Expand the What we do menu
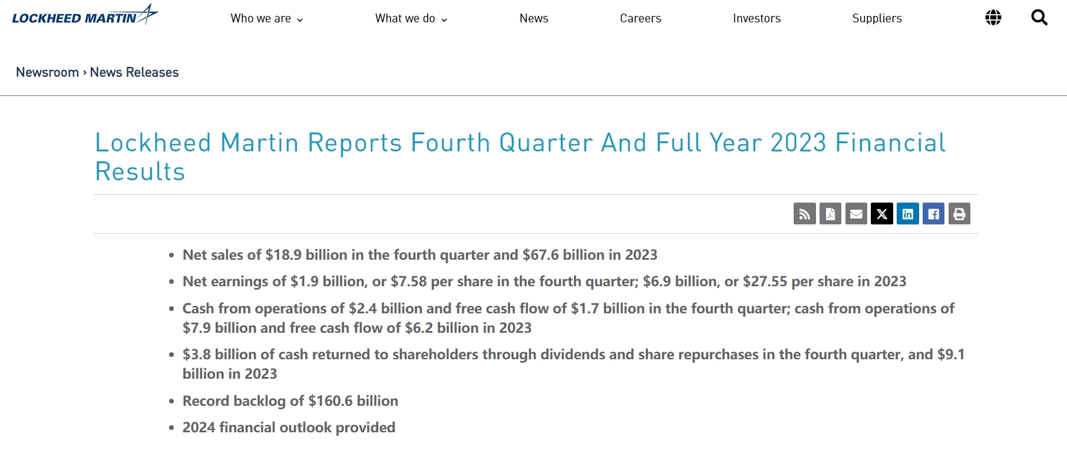The width and height of the screenshot is (1067, 460). point(411,18)
